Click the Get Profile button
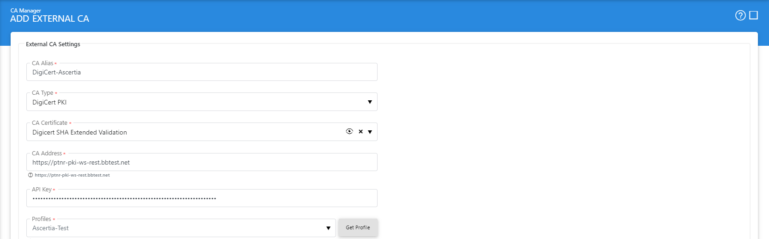 [x=358, y=227]
